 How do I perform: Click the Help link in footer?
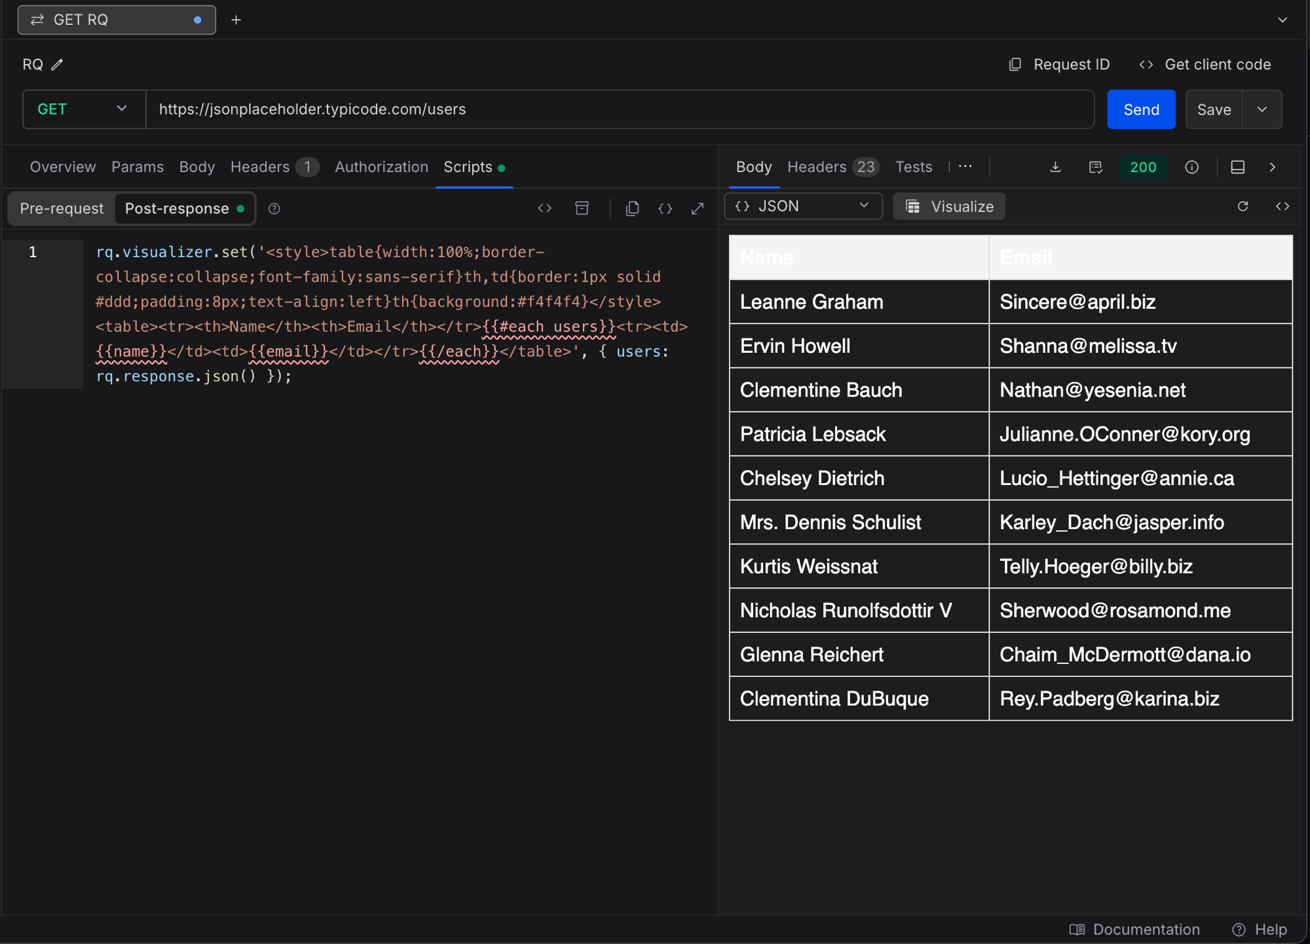[x=1271, y=930]
